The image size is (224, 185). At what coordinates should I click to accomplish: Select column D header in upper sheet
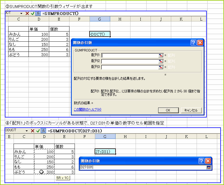39,19
